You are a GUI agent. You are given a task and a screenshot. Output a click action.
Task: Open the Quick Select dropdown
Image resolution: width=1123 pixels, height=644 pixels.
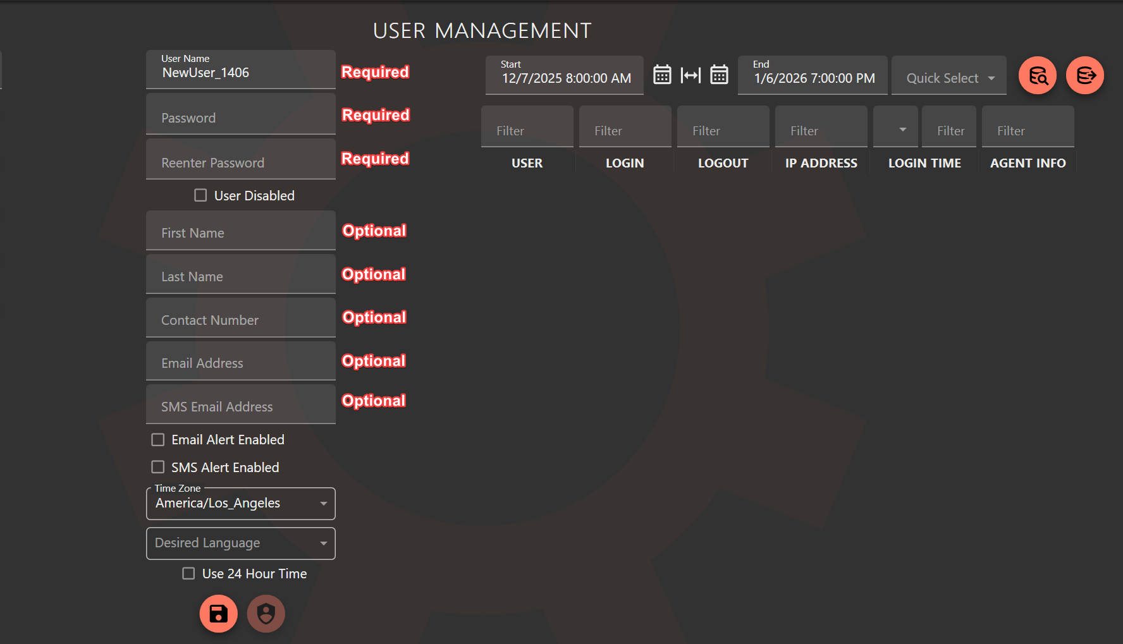click(x=948, y=77)
